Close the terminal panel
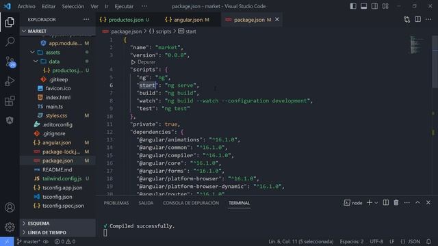438x246 pixels. pos(428,203)
